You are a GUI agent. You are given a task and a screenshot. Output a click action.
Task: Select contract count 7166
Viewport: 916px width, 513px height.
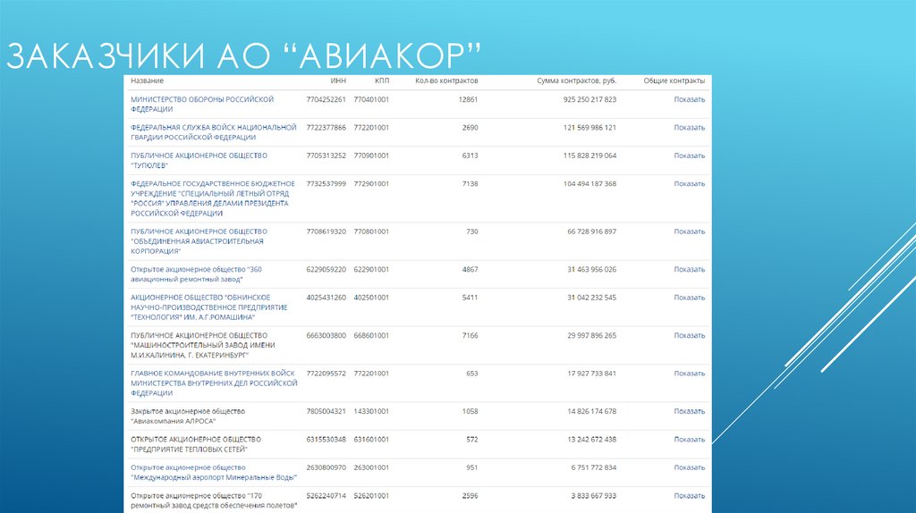pyautogui.click(x=470, y=335)
